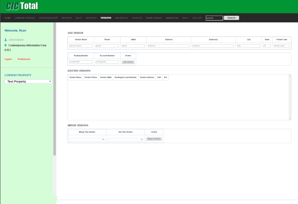Image resolution: width=298 pixels, height=204 pixels.
Task: Select the VENDORS menu item
Action: pos(106,18)
